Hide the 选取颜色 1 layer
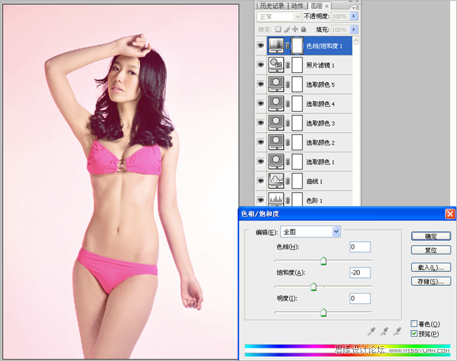The height and width of the screenshot is (361, 457). tap(261, 162)
